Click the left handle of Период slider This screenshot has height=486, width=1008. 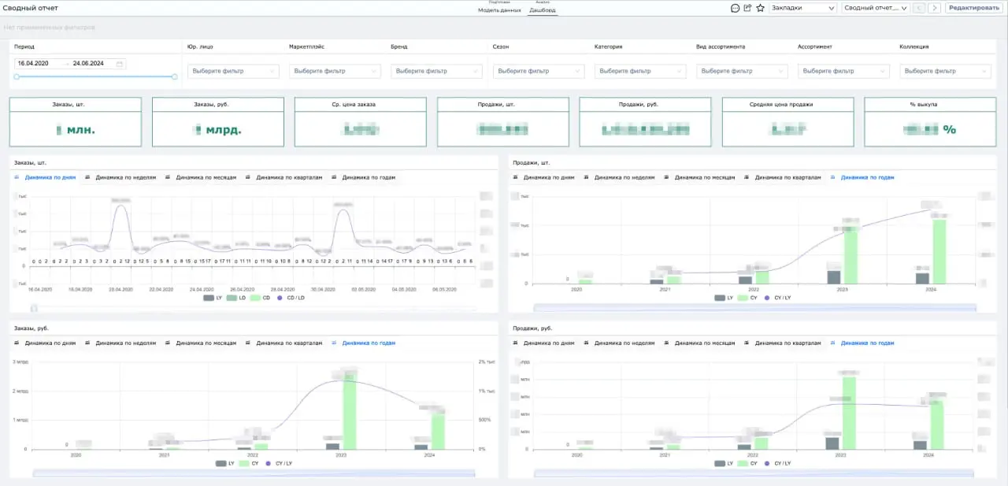[17, 76]
